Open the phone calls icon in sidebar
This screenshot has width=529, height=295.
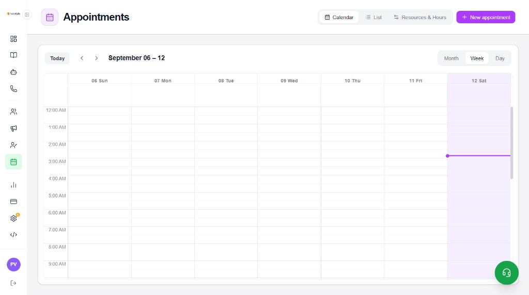coord(13,89)
